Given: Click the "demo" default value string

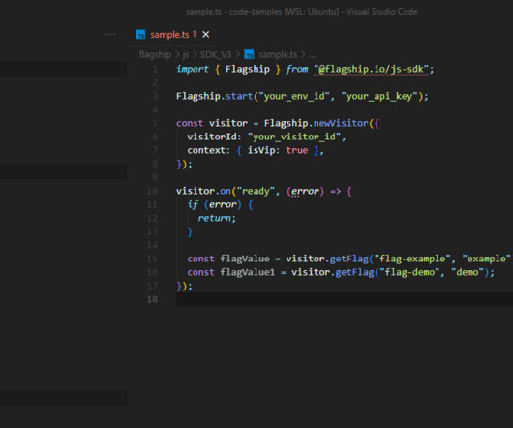Looking at the screenshot, I should click(468, 272).
